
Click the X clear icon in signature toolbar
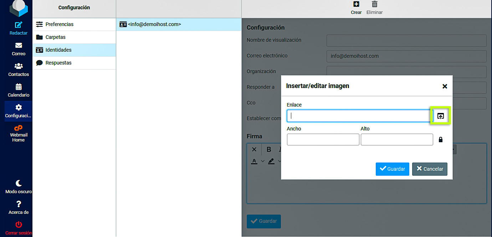coord(254,149)
